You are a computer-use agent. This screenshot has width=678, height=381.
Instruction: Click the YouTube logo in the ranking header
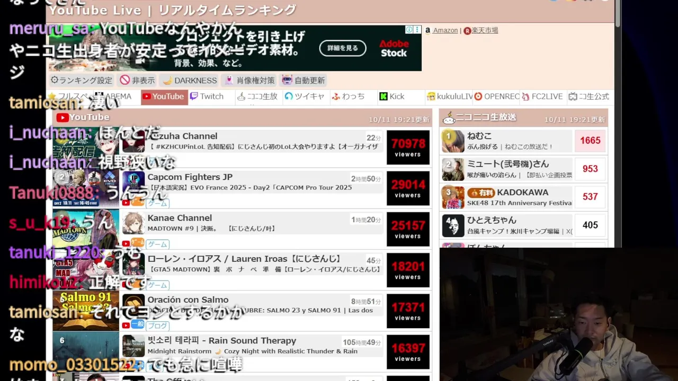(x=63, y=117)
